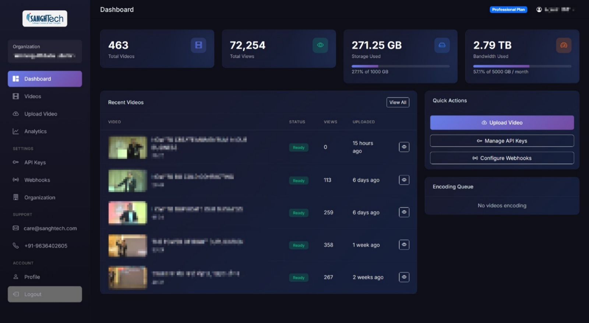
Task: Click eye icon for video uploaded 2 weeks ago
Action: 404,277
